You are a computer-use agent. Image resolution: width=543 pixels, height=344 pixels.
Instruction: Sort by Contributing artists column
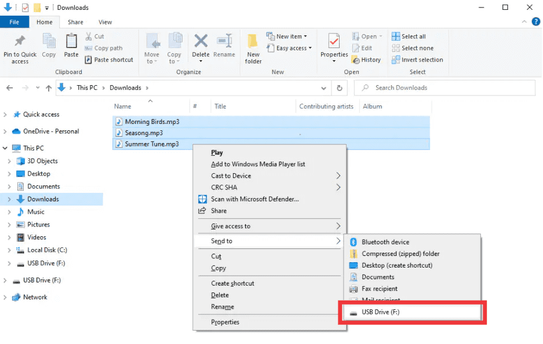pos(327,107)
